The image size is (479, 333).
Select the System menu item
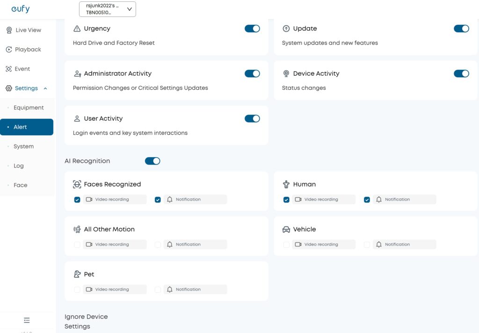pyautogui.click(x=23, y=146)
